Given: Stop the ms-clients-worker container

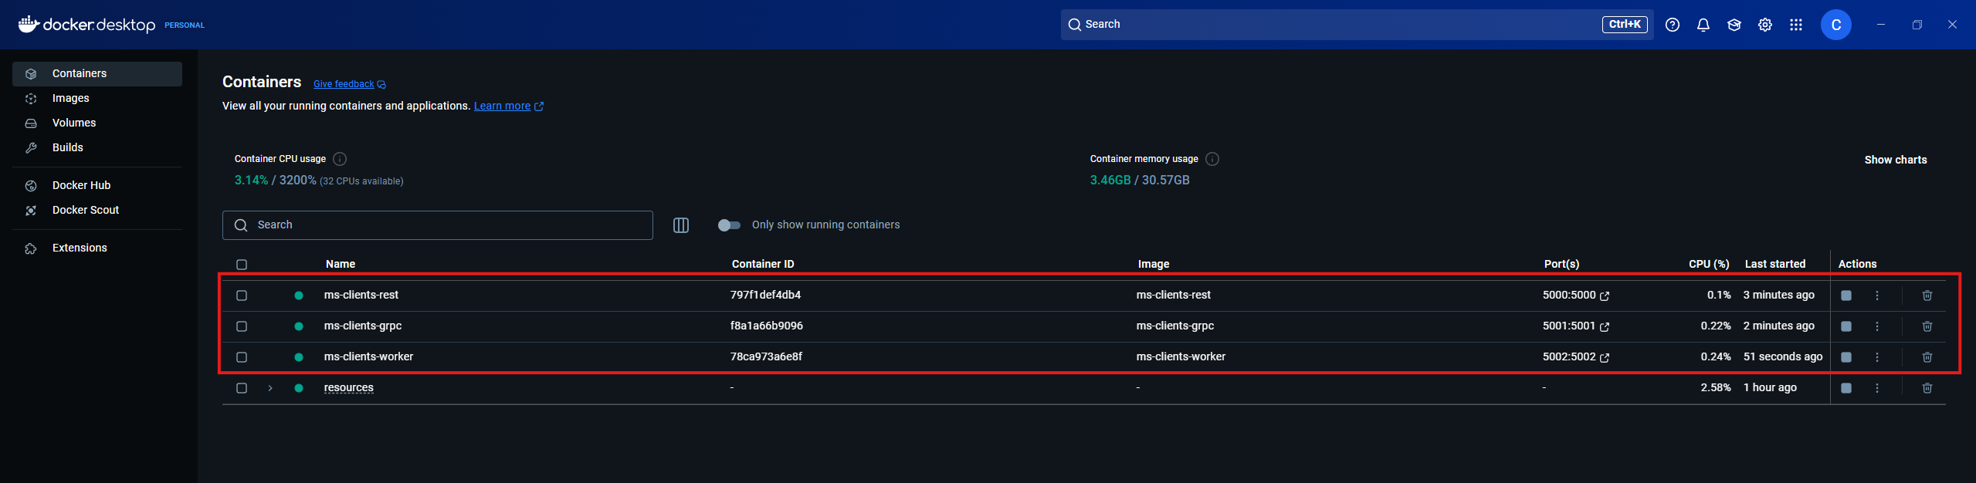Looking at the screenshot, I should click(x=1846, y=357).
